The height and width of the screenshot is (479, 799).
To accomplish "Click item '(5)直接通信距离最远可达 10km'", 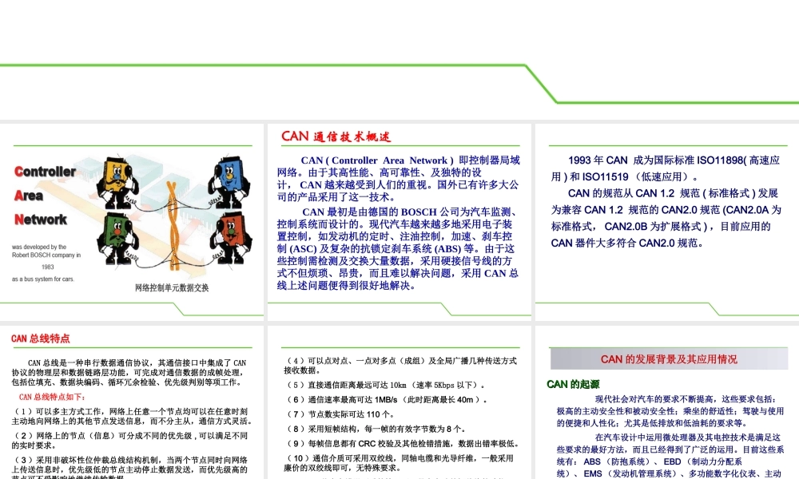I will tap(386, 385).
